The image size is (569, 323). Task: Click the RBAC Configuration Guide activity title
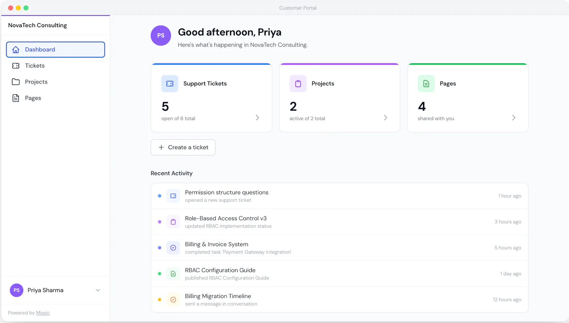(220, 270)
